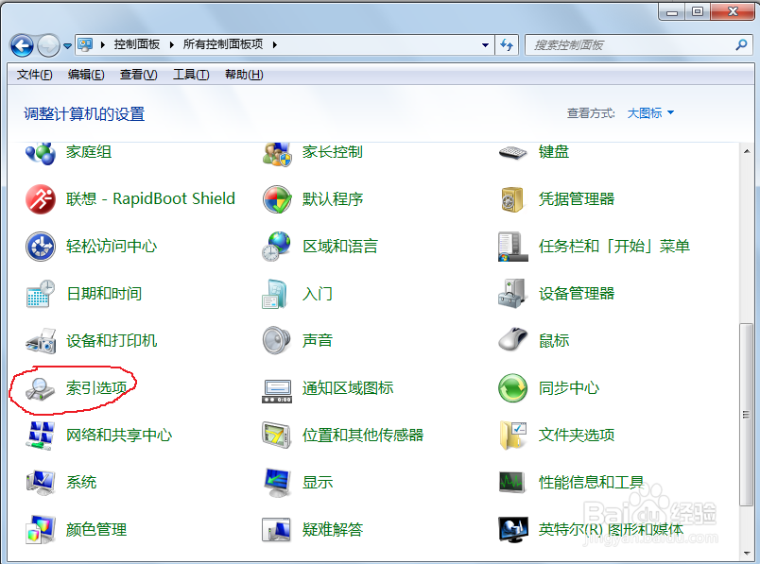This screenshot has height=564, width=760.
Task: Open the back navigation history dropdown
Action: 66,44
